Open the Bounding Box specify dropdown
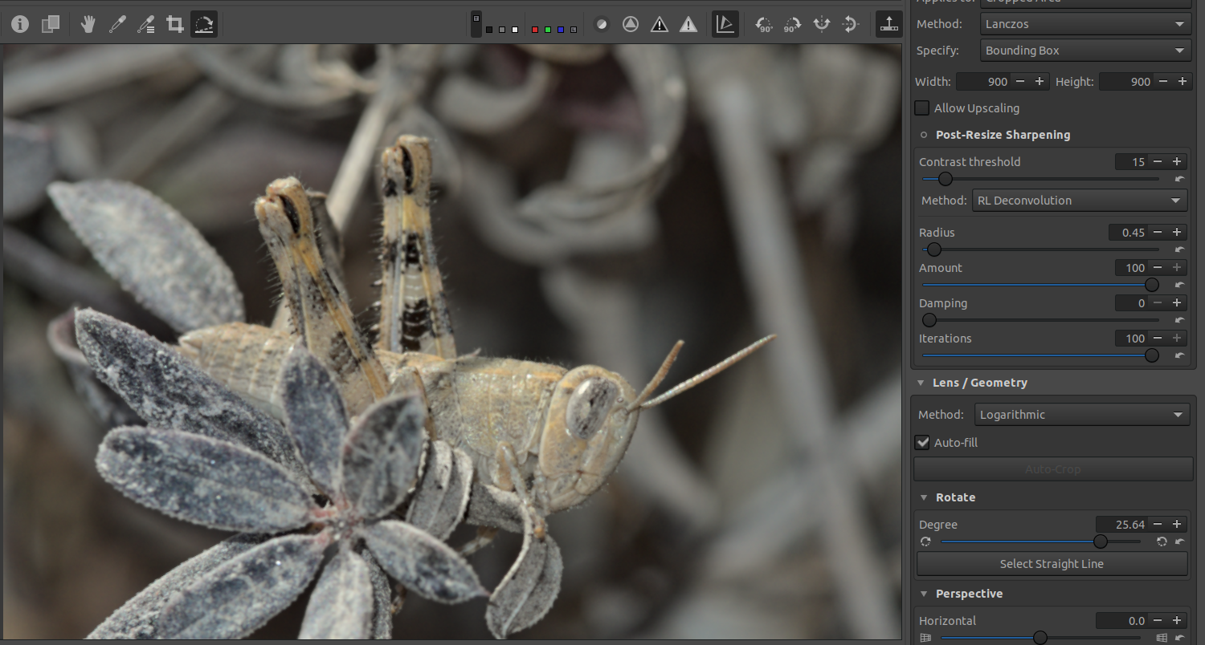 (x=1085, y=51)
